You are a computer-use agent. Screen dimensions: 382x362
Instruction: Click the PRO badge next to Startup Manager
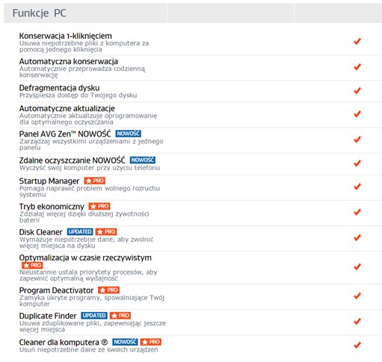pyautogui.click(x=94, y=181)
